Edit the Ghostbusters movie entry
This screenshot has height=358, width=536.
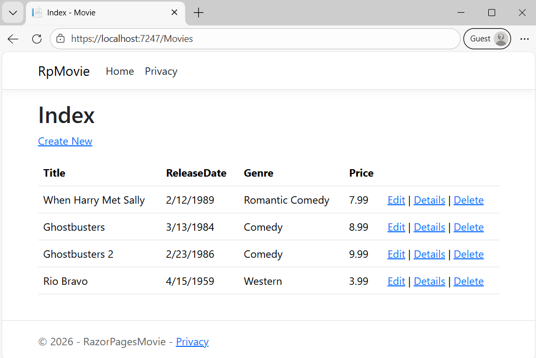pos(396,227)
